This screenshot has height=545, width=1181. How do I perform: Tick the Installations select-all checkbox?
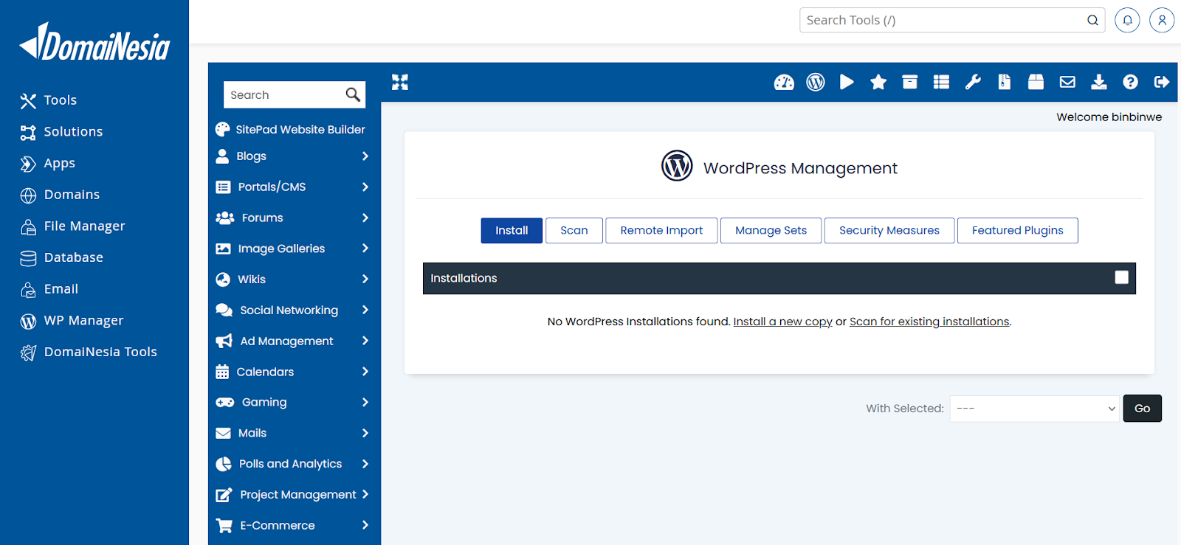(x=1121, y=277)
